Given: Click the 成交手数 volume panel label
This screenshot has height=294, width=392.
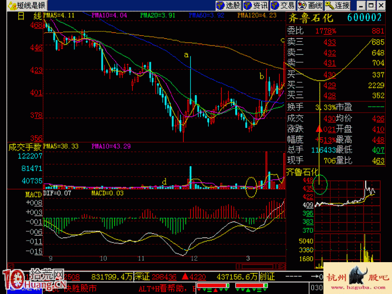Looking at the screenshot, I should (24, 147).
